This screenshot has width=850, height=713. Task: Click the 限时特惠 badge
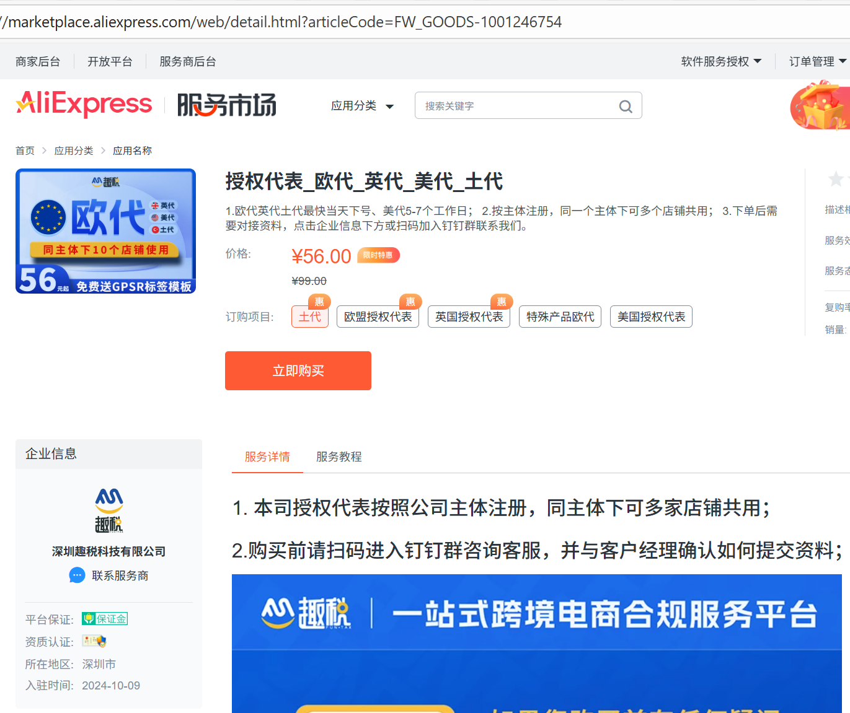(x=378, y=255)
